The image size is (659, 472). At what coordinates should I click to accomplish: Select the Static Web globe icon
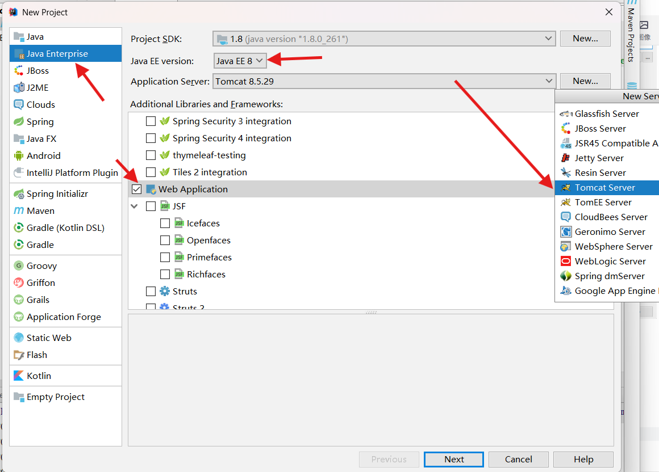[19, 338]
